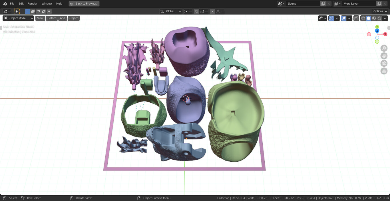Open the viewport Options popover

380,11
